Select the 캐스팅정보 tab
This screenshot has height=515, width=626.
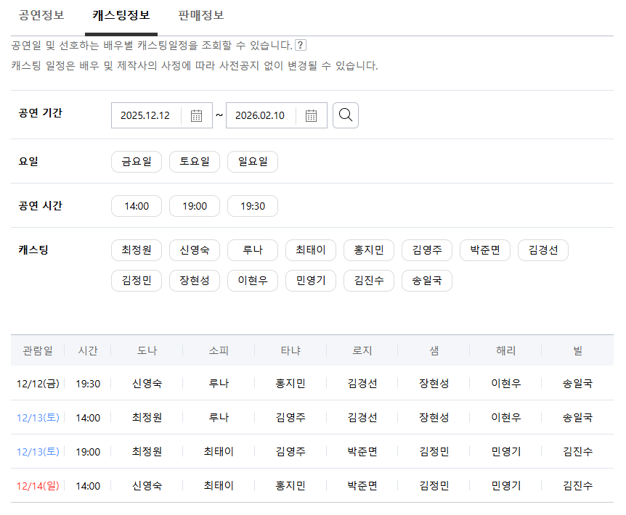click(x=121, y=13)
